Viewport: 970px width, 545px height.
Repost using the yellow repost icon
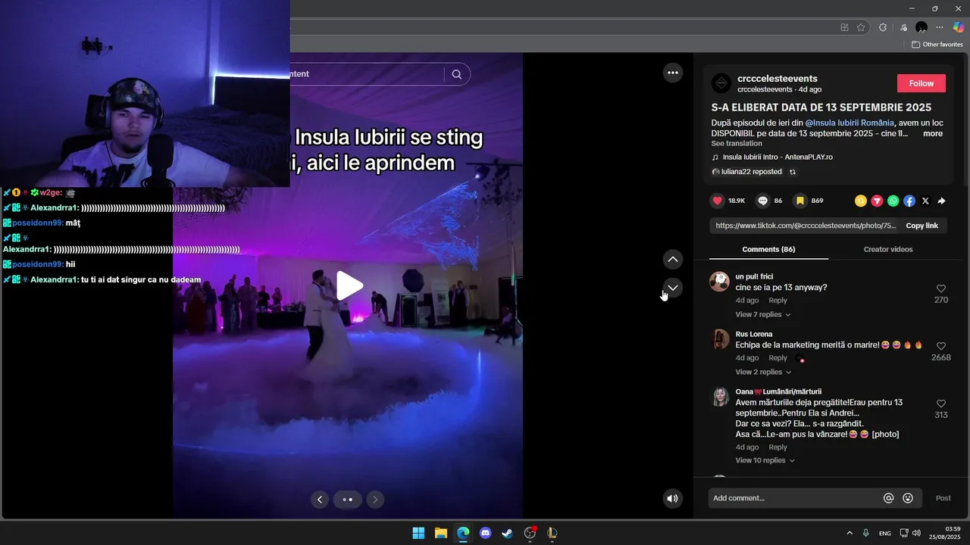coord(861,201)
